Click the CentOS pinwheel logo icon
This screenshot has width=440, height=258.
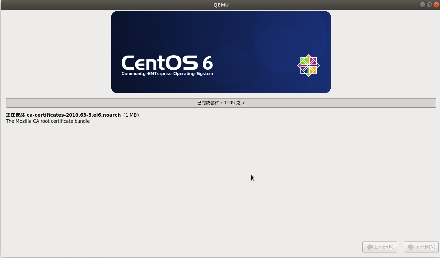tap(309, 66)
